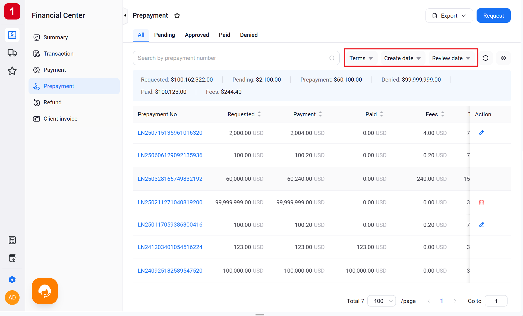The width and height of the screenshot is (523, 316).
Task: Favorite the Prepayment page with the star icon
Action: pos(177,15)
